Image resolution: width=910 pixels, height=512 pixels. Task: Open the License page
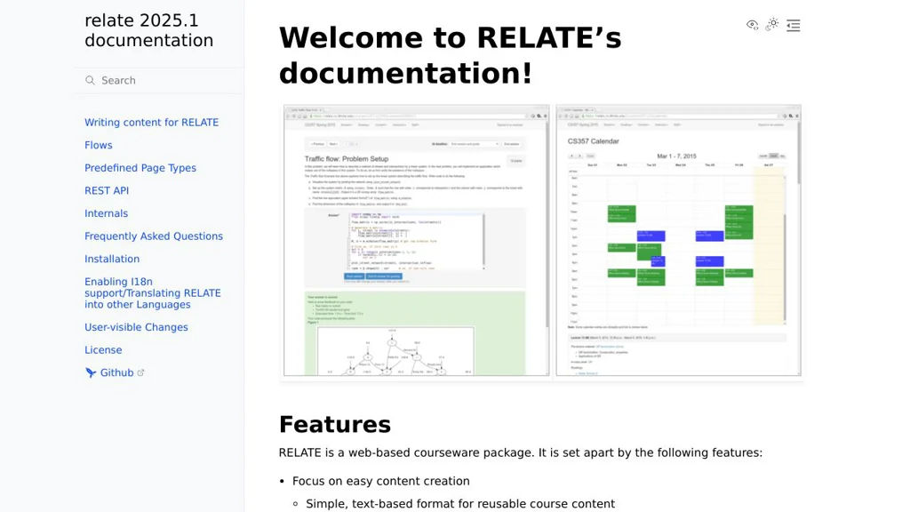tap(103, 350)
